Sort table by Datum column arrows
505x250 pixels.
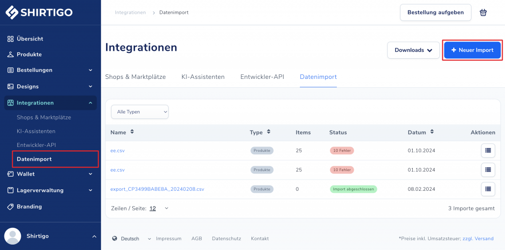click(432, 132)
